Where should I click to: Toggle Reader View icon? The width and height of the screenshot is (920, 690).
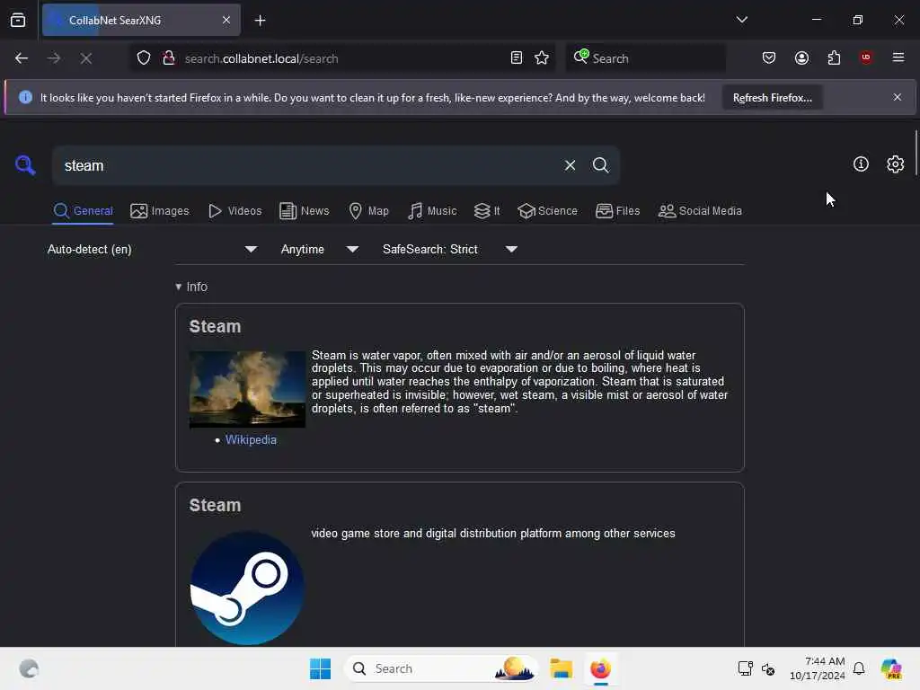point(516,58)
